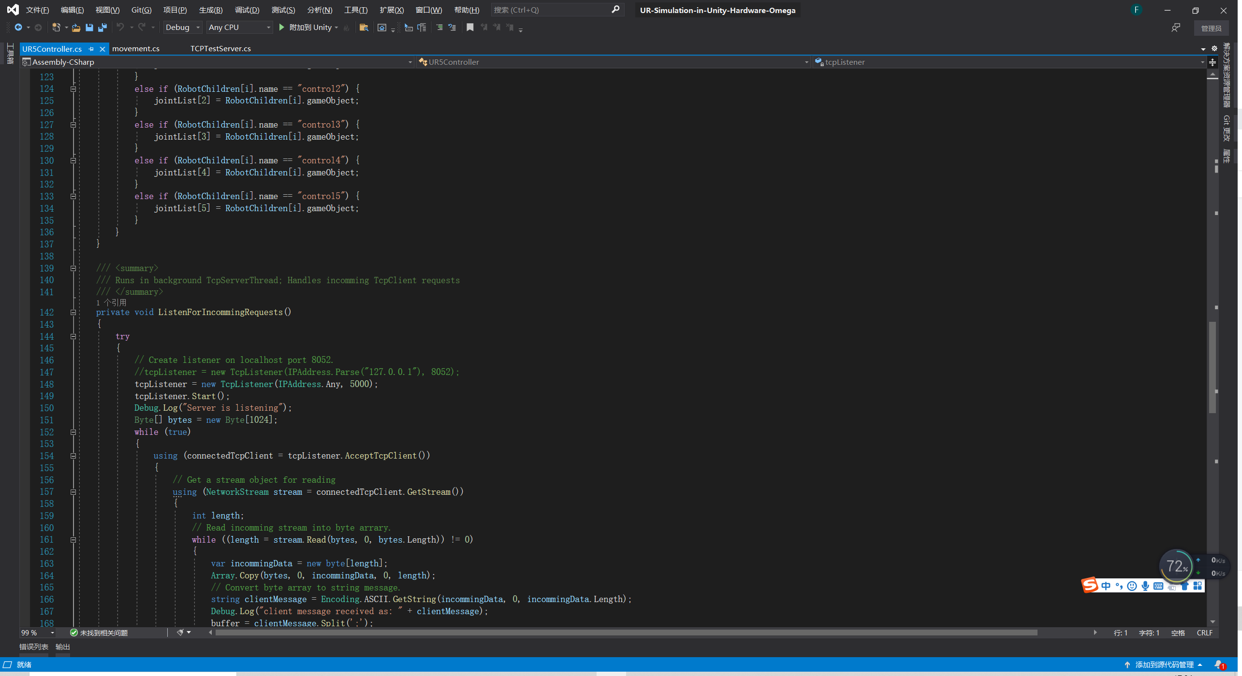Open the 99% editor zoom selector
Image resolution: width=1242 pixels, height=676 pixels.
[37, 633]
